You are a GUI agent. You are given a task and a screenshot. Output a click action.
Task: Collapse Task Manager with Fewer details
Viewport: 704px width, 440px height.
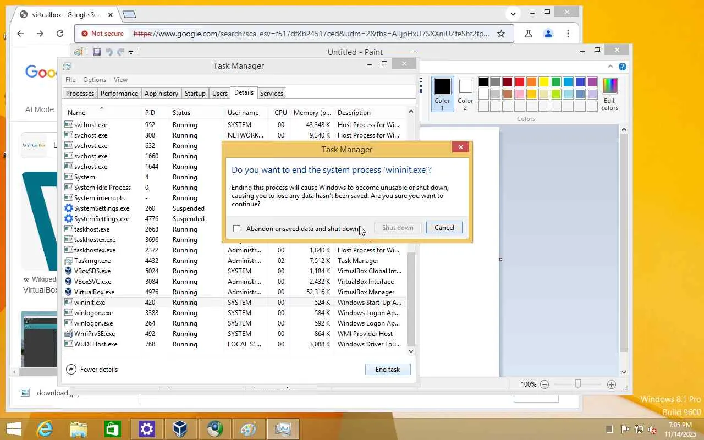[x=92, y=370]
